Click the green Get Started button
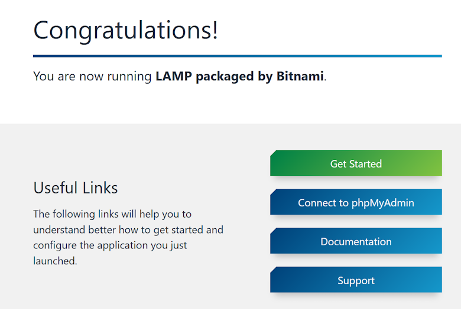 coord(356,163)
